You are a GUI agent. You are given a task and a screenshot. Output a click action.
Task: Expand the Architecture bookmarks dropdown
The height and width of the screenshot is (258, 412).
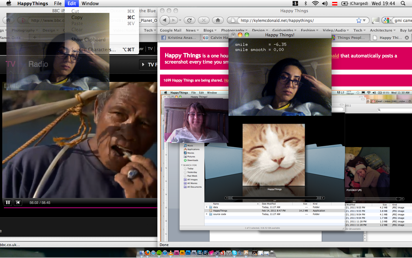click(383, 30)
